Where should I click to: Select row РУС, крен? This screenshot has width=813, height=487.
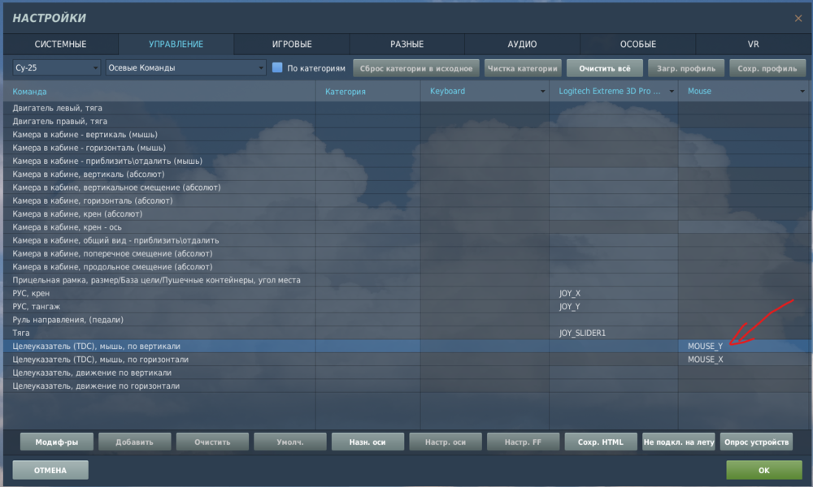(407, 294)
